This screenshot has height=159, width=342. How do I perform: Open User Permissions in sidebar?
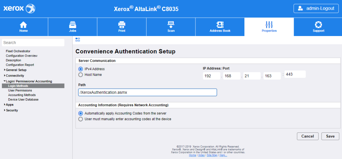(x=20, y=90)
